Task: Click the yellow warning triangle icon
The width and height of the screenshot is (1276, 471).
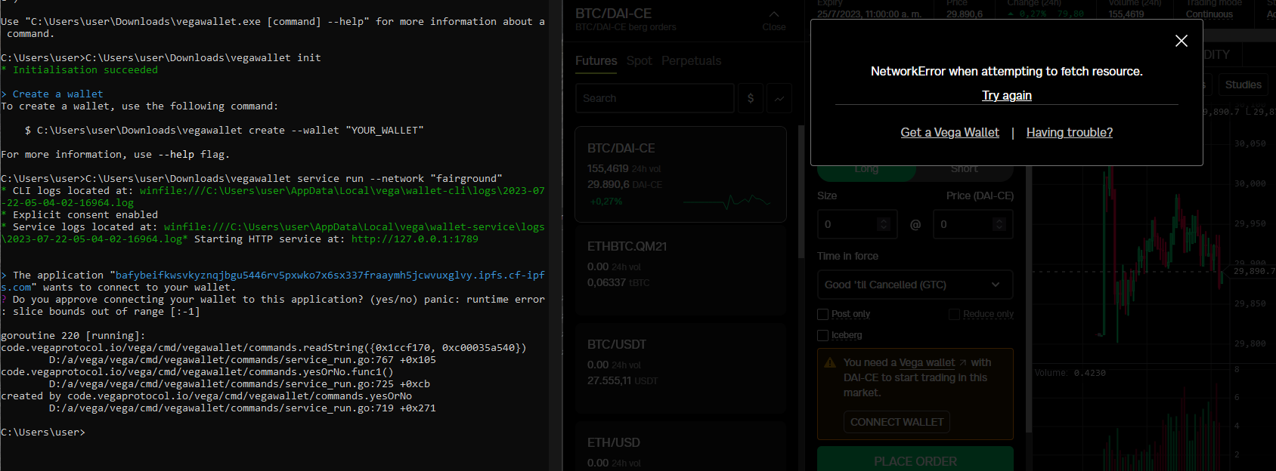Action: click(x=830, y=363)
